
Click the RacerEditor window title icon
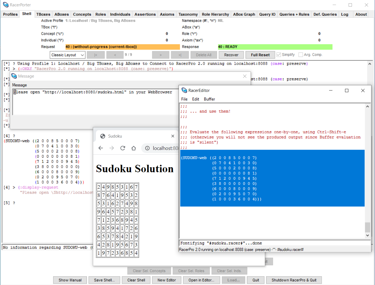(184, 90)
